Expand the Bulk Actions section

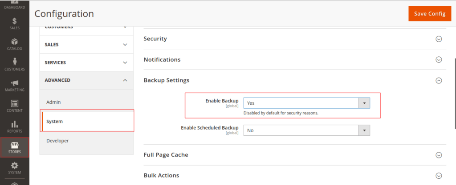click(x=438, y=175)
